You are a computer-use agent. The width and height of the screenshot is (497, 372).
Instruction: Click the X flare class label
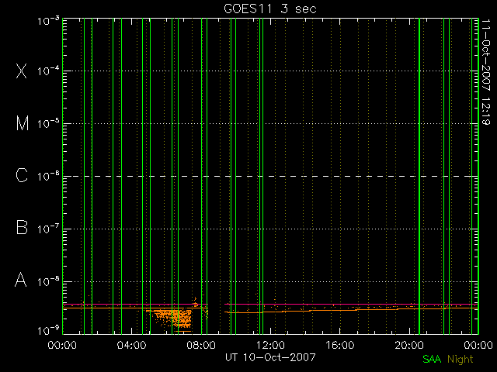(x=22, y=71)
